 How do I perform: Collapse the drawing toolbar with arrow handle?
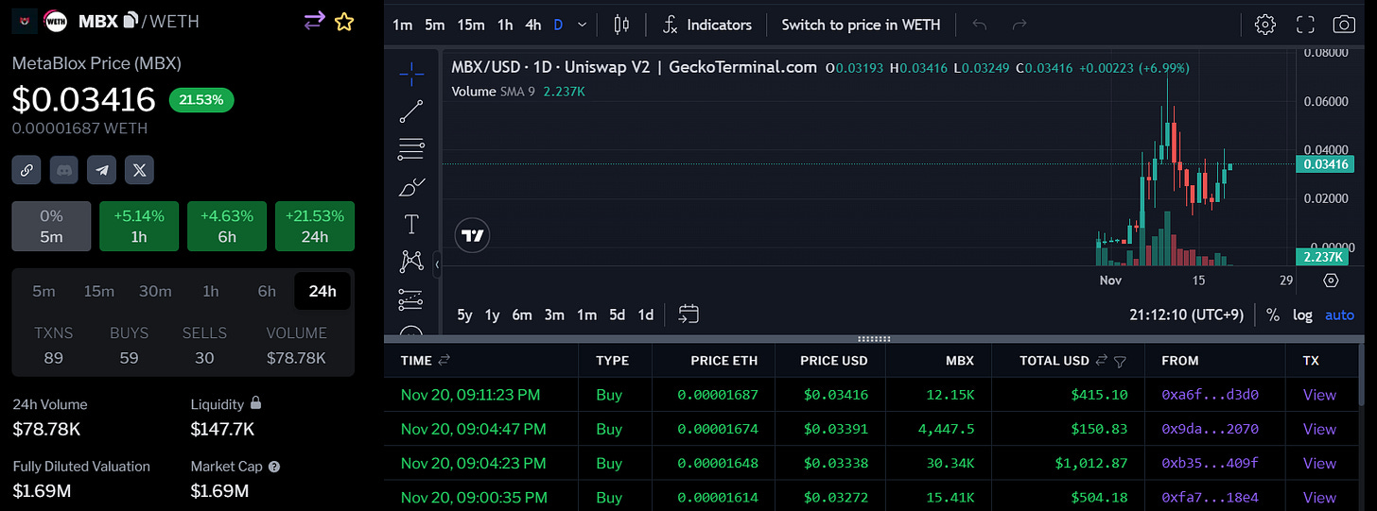tap(437, 265)
